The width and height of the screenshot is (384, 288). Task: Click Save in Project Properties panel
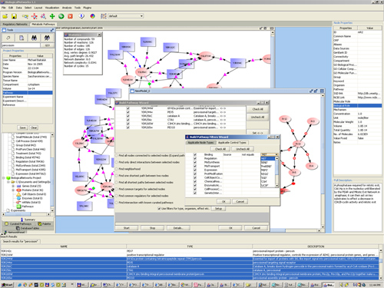click(22, 127)
